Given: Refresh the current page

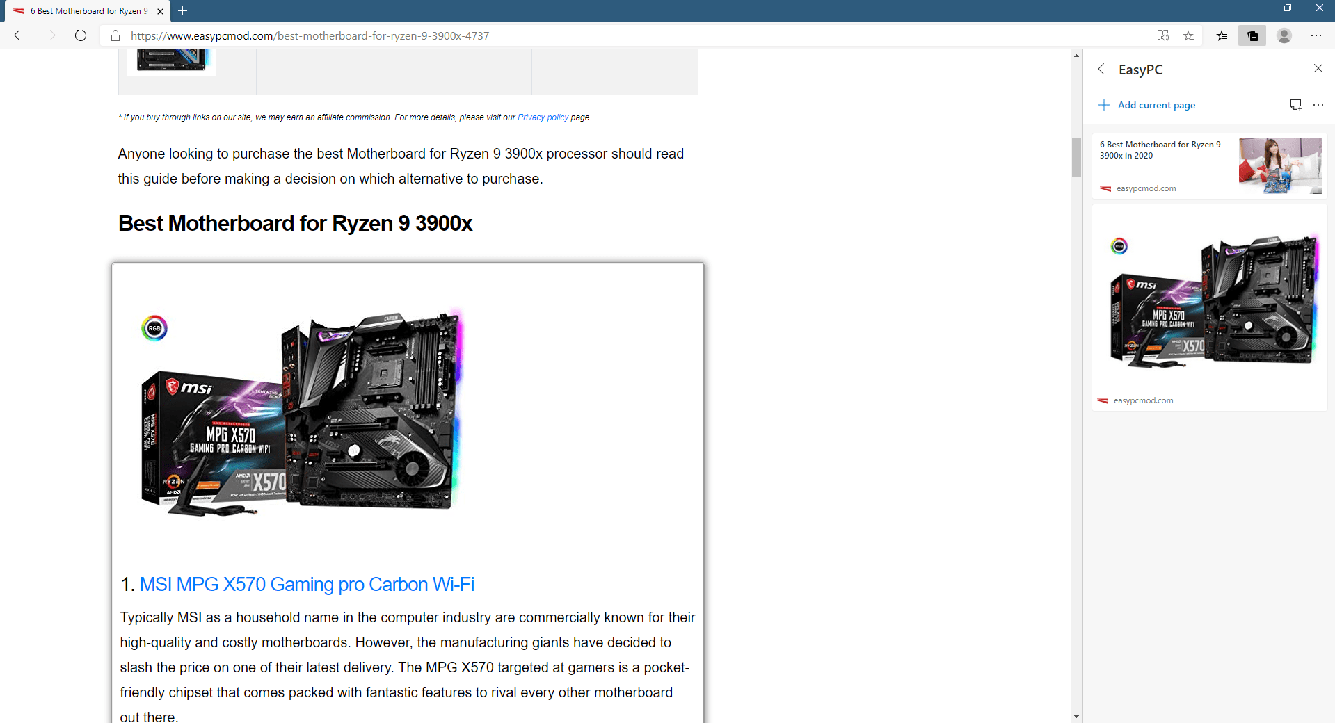Looking at the screenshot, I should pyautogui.click(x=81, y=35).
